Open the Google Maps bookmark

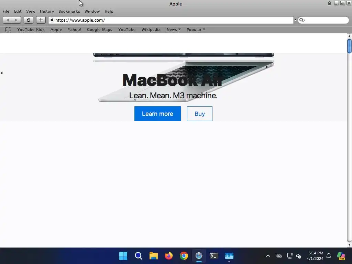point(99,30)
